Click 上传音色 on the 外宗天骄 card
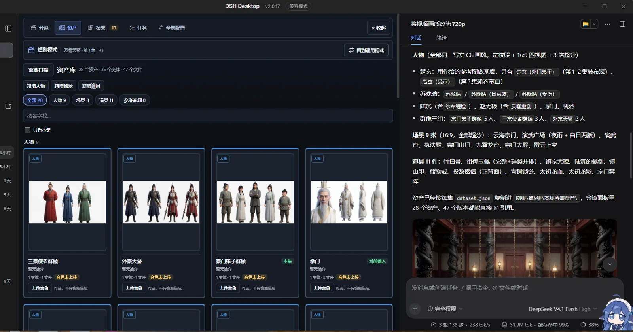Image resolution: width=633 pixels, height=332 pixels. pyautogui.click(x=134, y=288)
